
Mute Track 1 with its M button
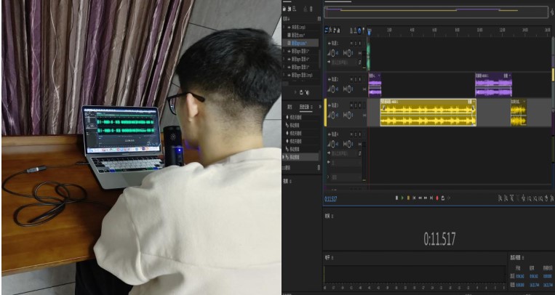(x=351, y=43)
